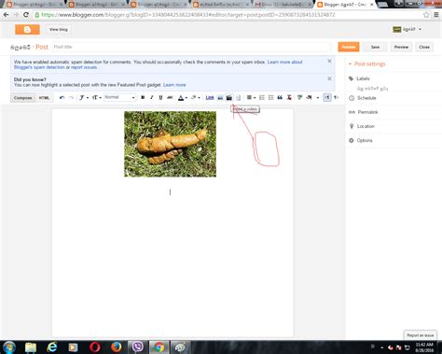Click the Remove formatting icon
Screen dimensions: 442x354
(x=289, y=98)
